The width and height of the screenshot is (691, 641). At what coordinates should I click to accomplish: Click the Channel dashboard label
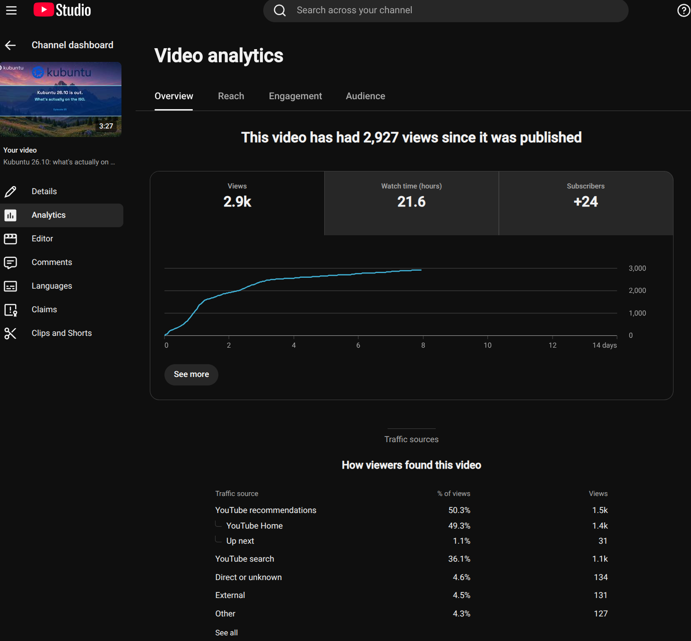(x=72, y=45)
